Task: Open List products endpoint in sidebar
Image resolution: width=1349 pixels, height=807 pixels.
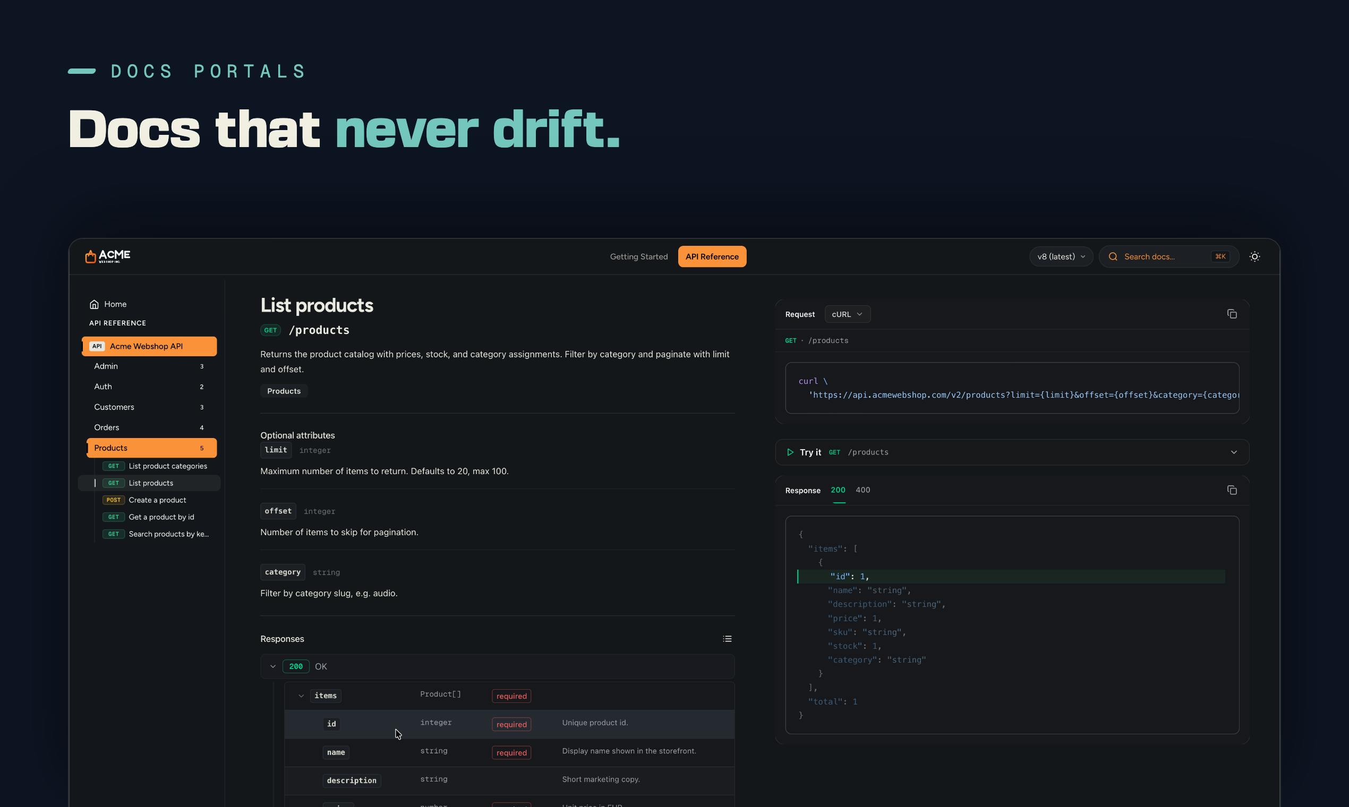Action: (x=149, y=483)
